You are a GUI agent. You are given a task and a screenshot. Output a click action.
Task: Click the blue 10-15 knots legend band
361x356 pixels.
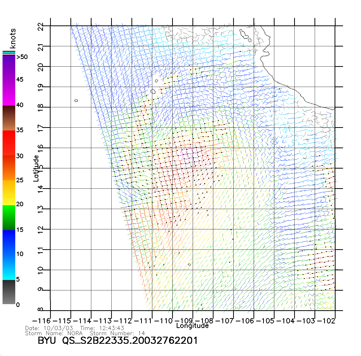click(x=9, y=242)
